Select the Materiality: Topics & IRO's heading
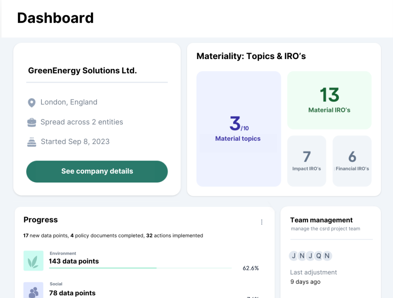This screenshot has width=393, height=298. coord(251,56)
